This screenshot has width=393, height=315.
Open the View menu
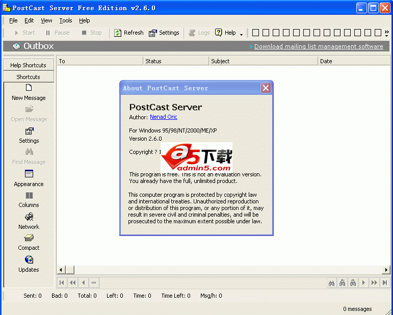point(46,20)
